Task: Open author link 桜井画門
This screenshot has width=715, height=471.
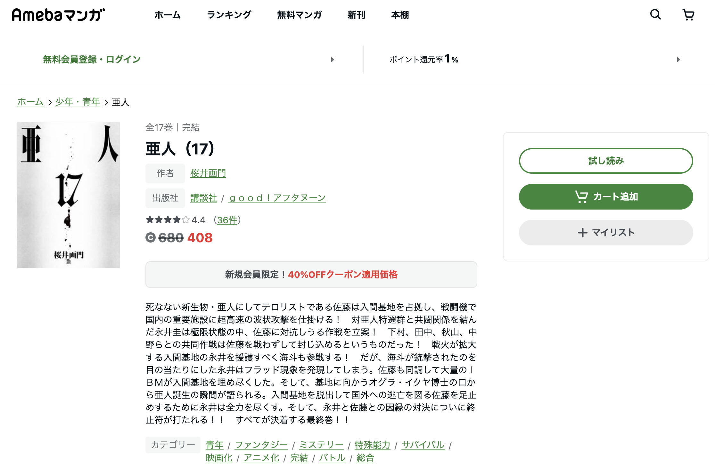Action: [x=208, y=173]
